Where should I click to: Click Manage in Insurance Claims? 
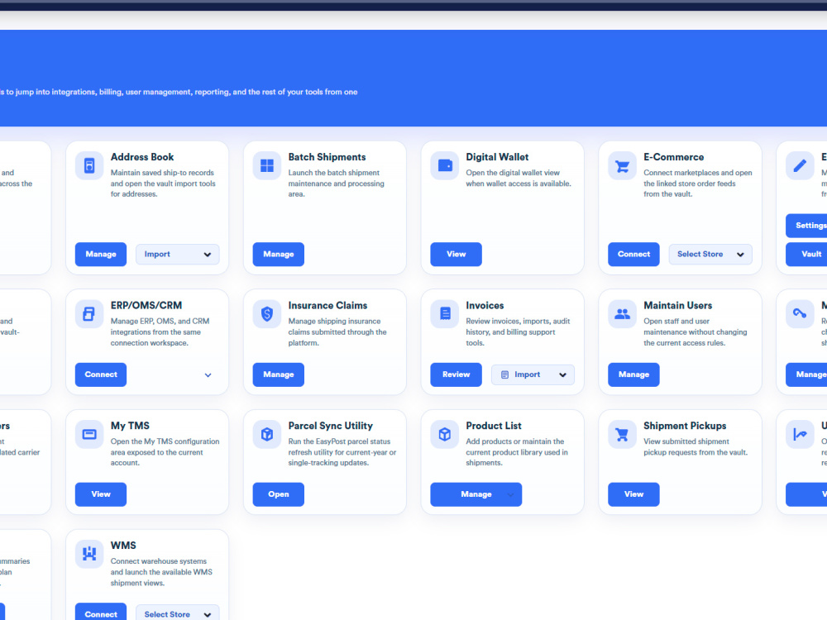[x=279, y=374]
